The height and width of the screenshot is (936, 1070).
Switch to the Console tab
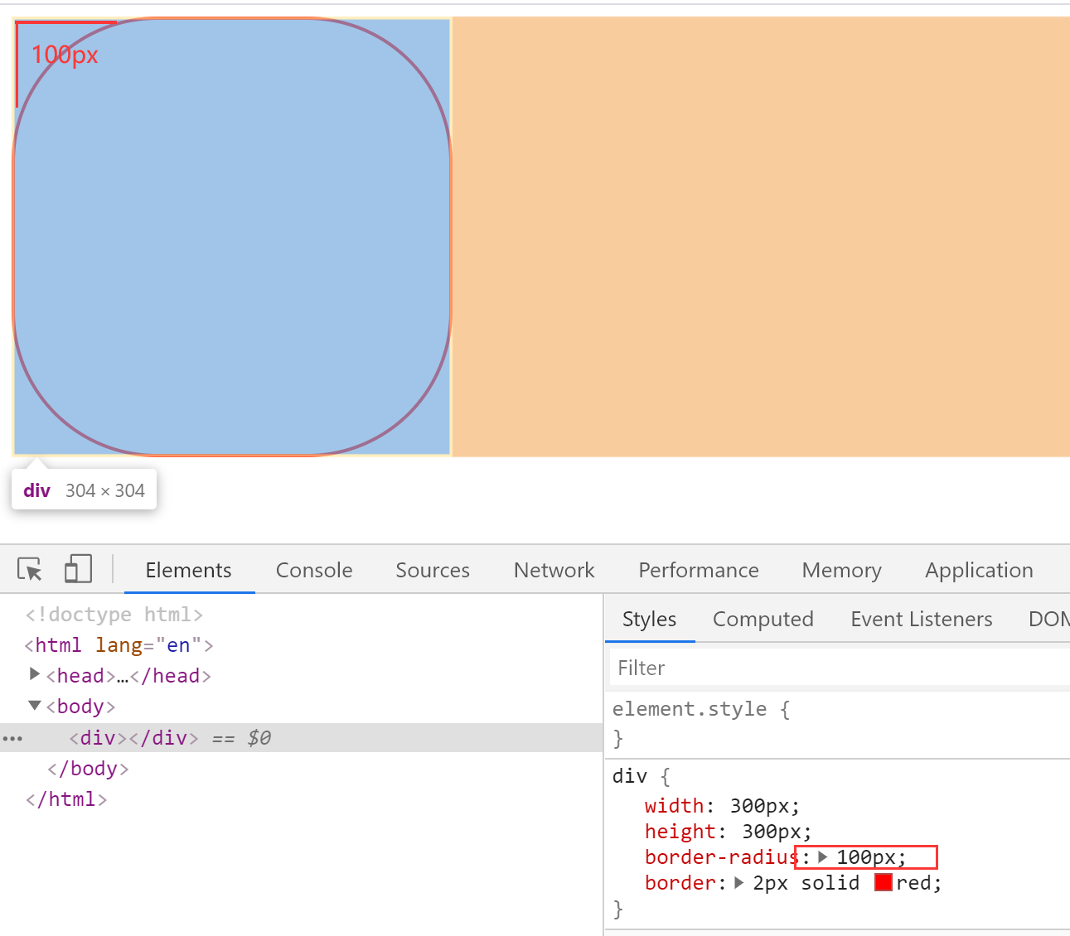[314, 570]
